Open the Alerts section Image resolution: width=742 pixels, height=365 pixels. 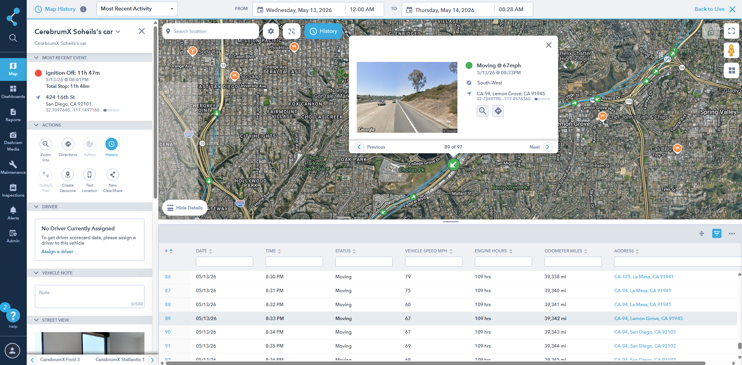click(x=13, y=213)
